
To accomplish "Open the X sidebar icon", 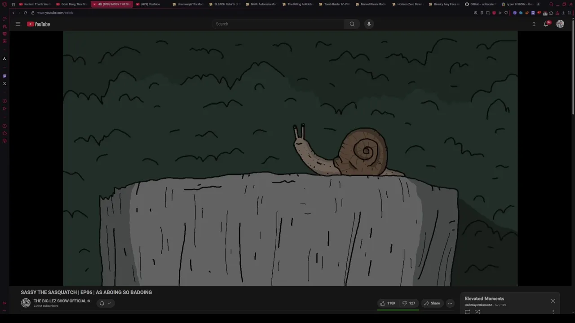I will (4, 83).
